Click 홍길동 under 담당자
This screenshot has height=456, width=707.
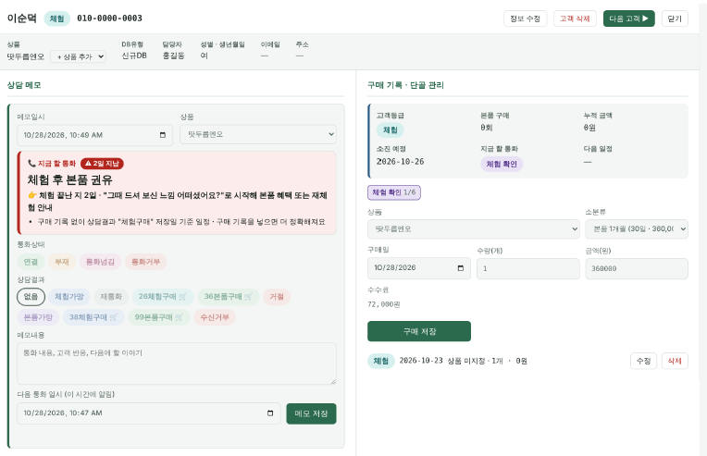[x=174, y=55]
